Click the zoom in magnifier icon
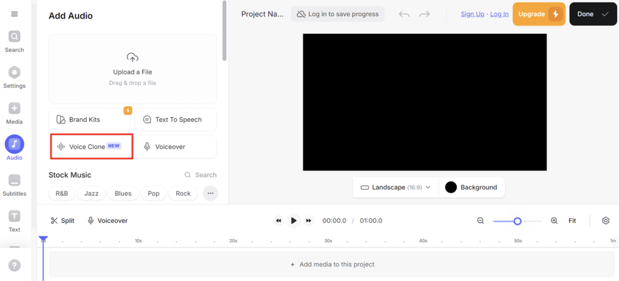The height and width of the screenshot is (281, 619). (x=554, y=221)
